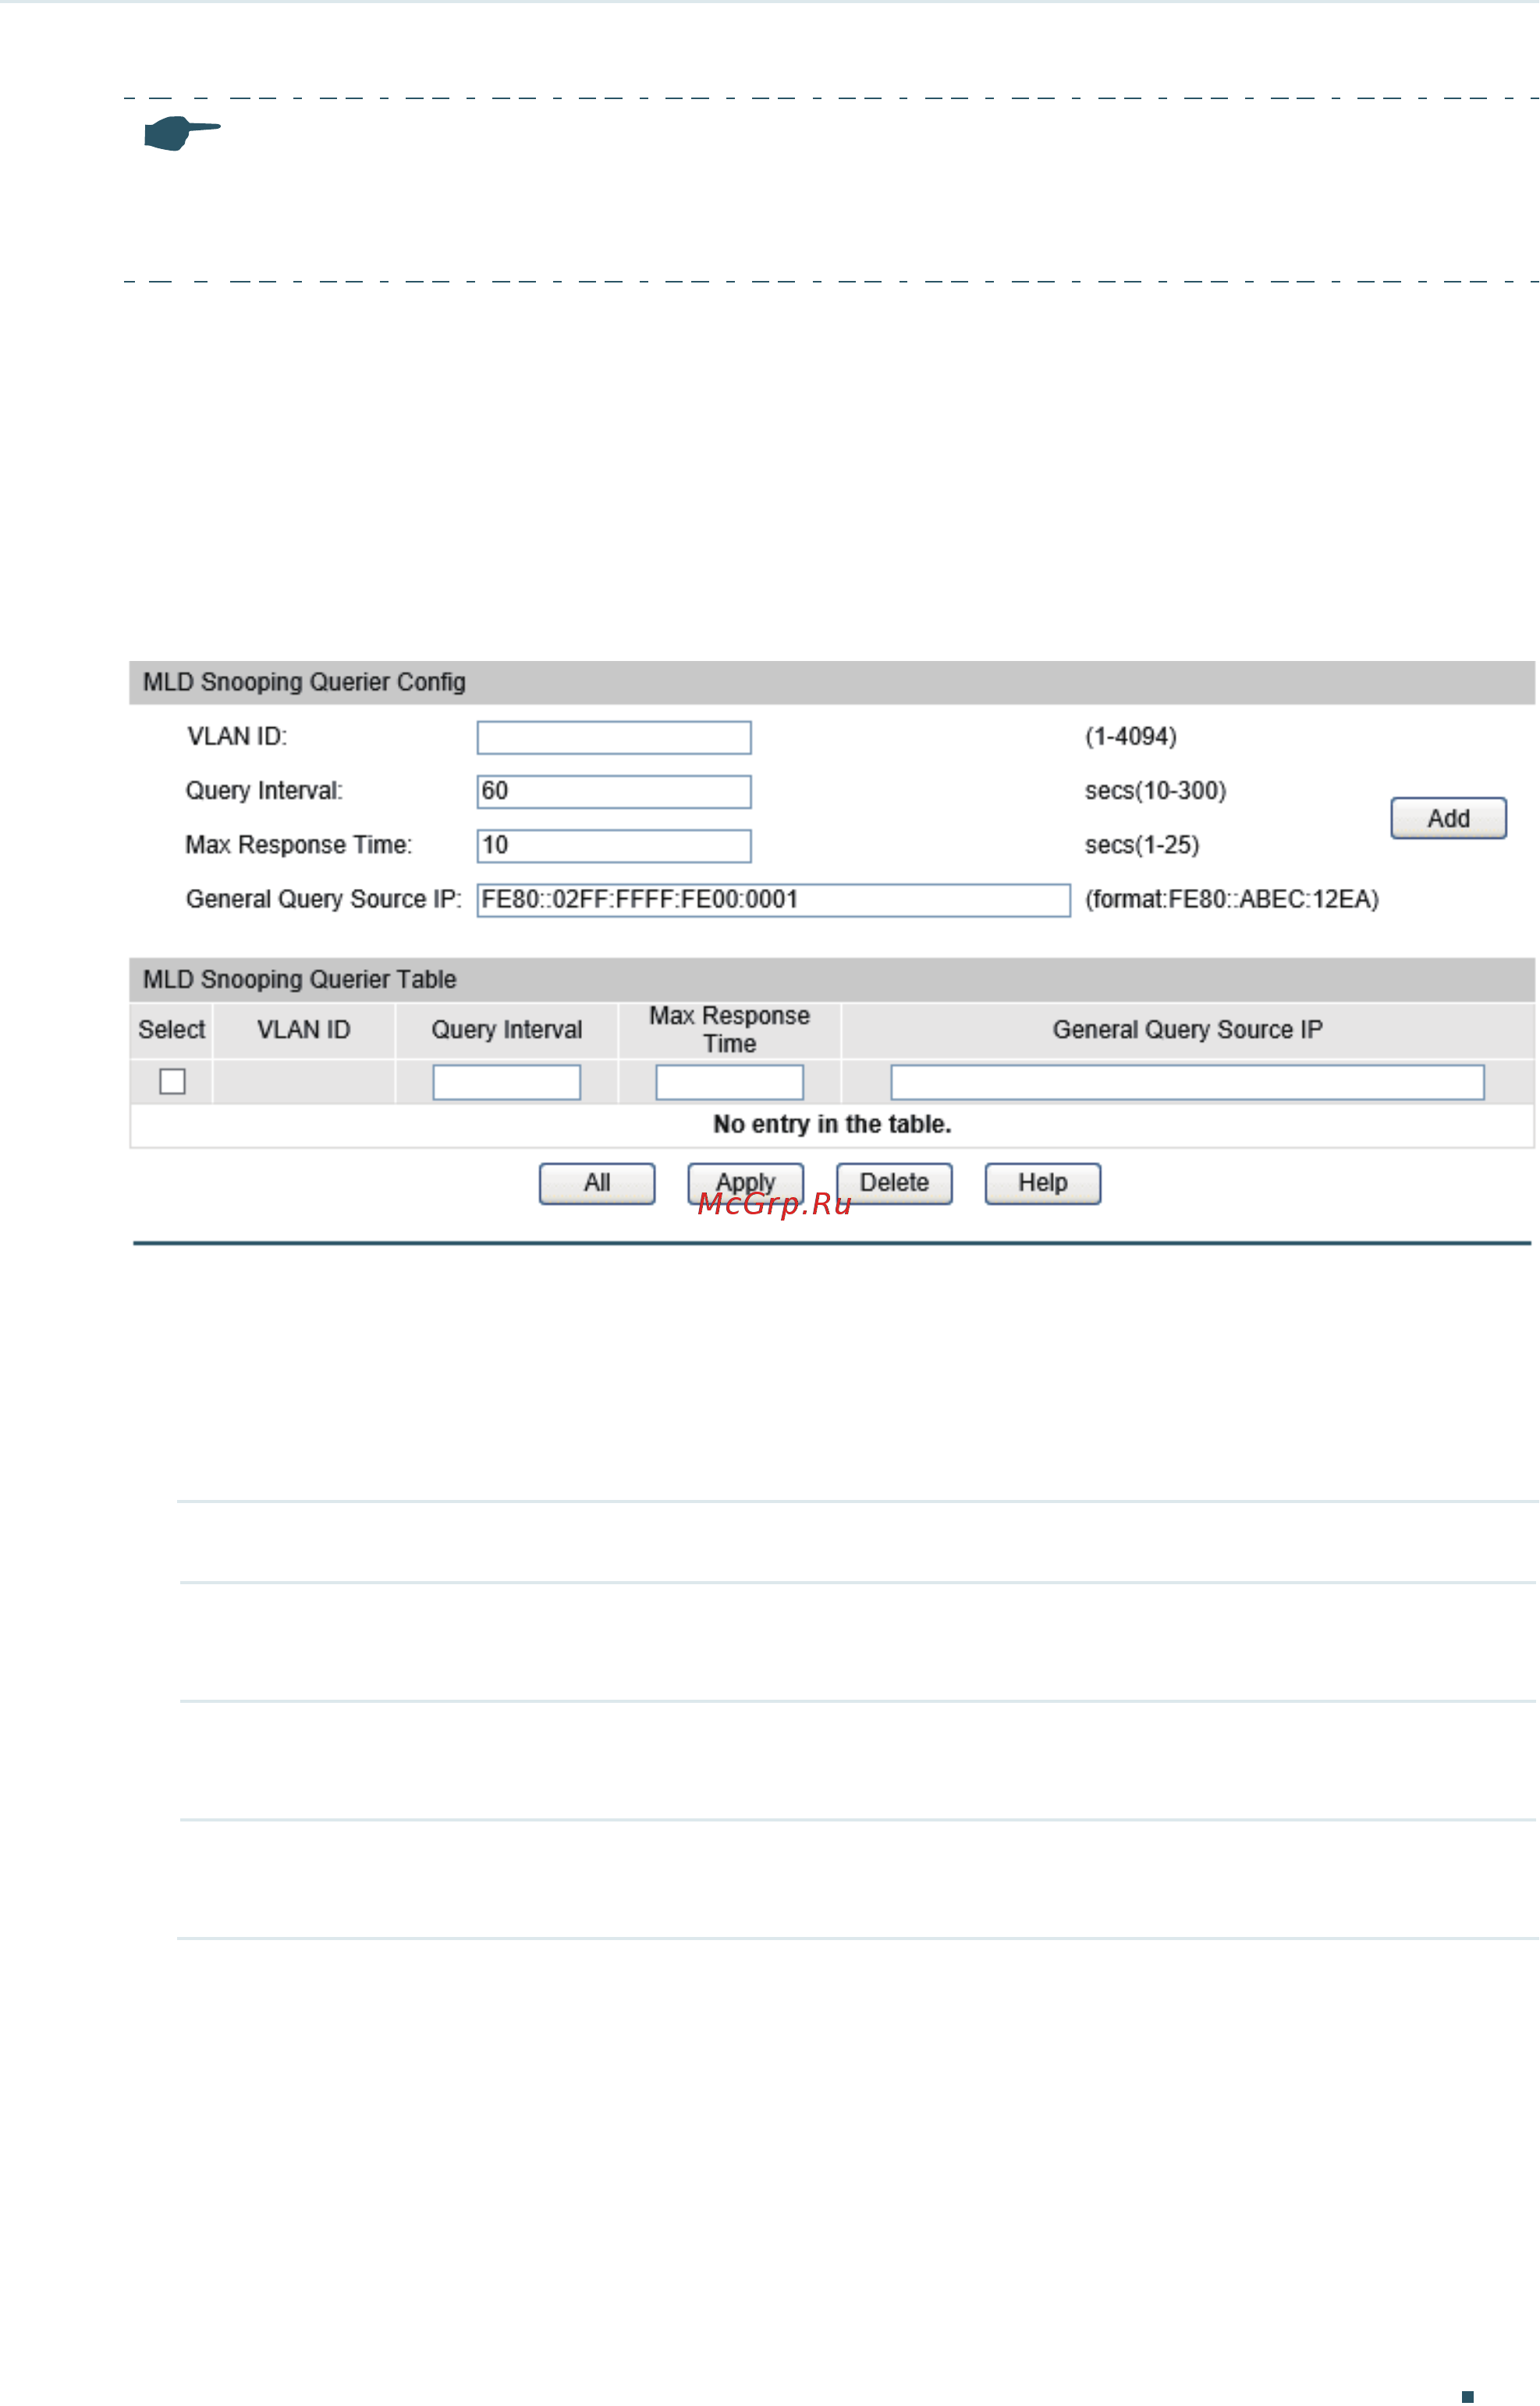Click the 'Max Response Time:' form label
This screenshot has height=2406, width=1540.
pos(299,845)
